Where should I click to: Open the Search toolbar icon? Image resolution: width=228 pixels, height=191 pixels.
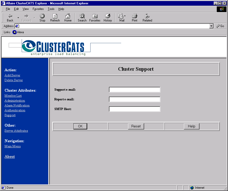click(82, 18)
